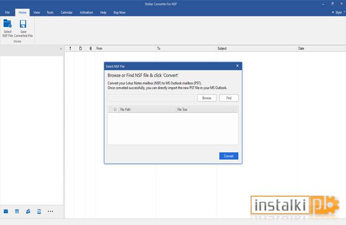Minimize the Stellar Converter window
Screen dimensions: 346x225
coord(323,4)
